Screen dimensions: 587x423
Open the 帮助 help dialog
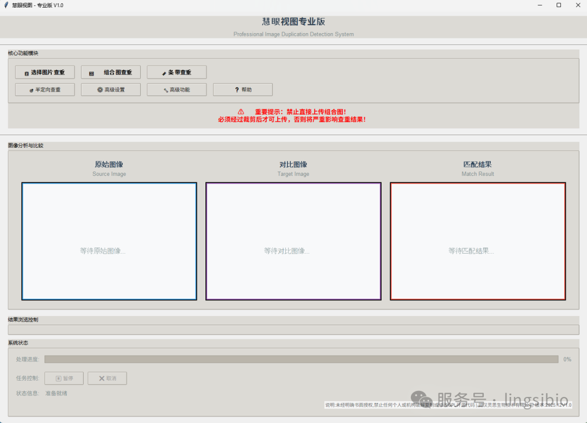(x=242, y=89)
